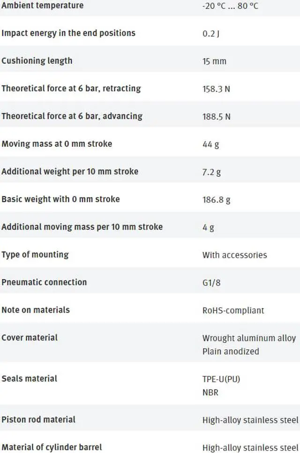This screenshot has width=300, height=453.
Task: Click the Pneumatic connection label
Action: pyautogui.click(x=44, y=282)
